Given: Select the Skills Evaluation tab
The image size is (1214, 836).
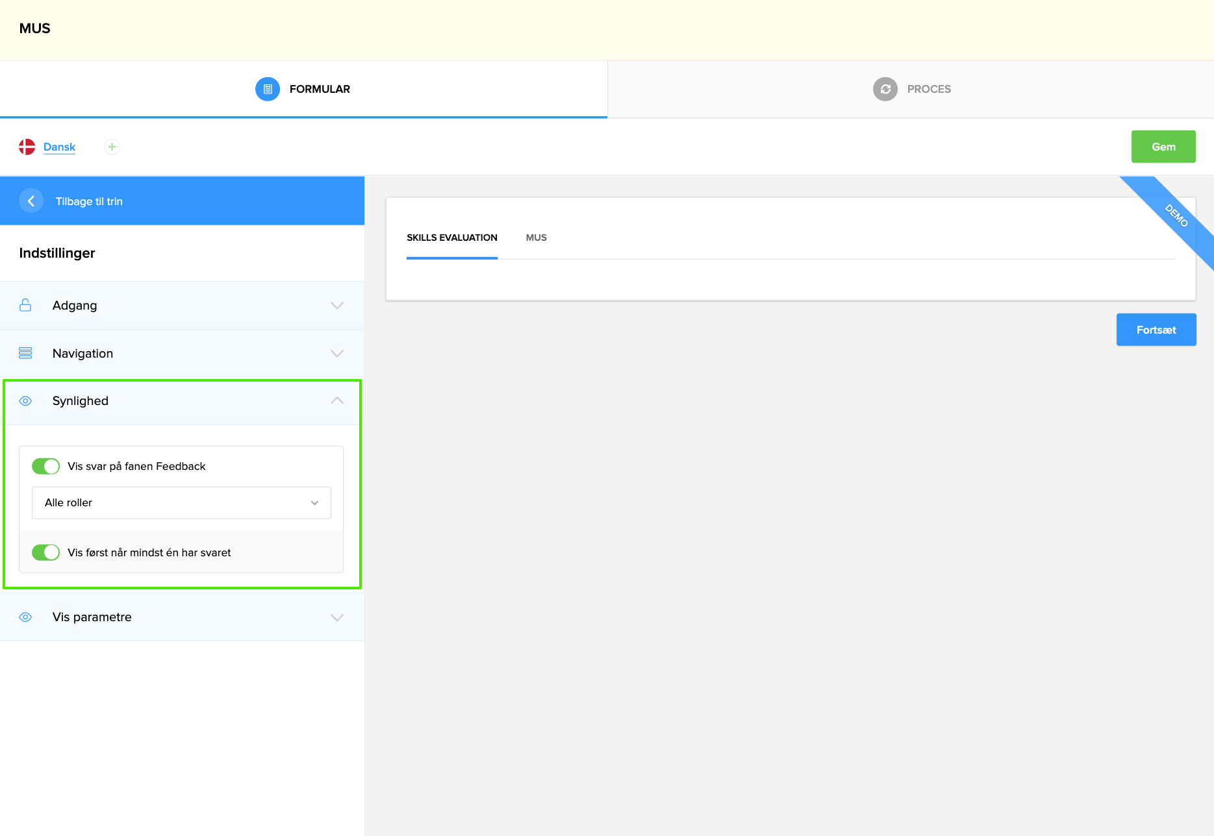Looking at the screenshot, I should coord(451,238).
